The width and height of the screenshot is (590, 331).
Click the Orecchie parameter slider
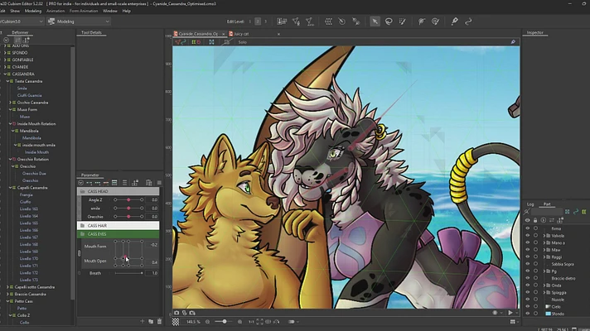pos(128,217)
